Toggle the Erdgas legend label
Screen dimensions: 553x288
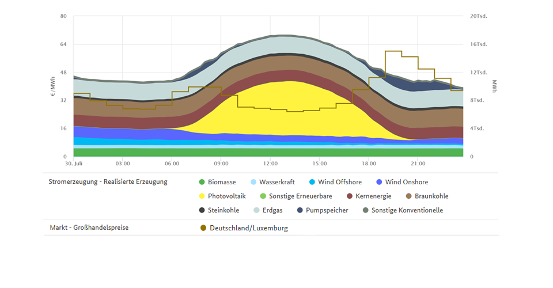272,210
